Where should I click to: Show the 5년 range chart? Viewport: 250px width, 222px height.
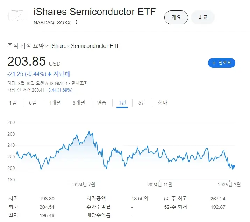click(x=142, y=102)
